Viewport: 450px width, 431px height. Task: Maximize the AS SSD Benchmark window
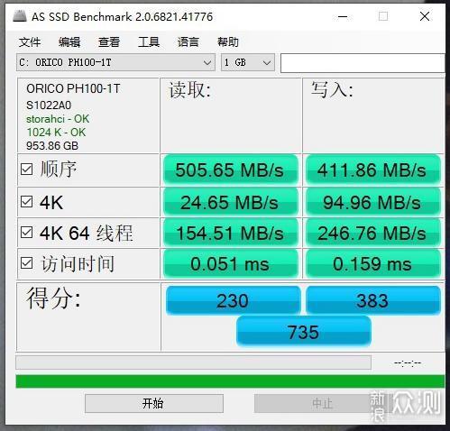point(383,16)
